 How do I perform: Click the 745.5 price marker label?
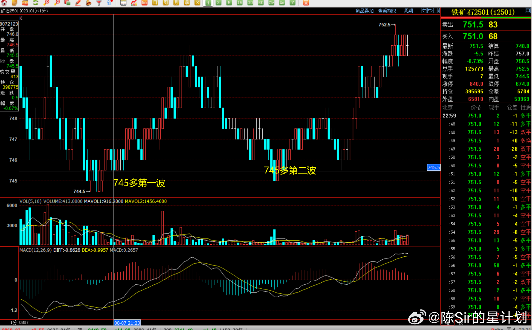434,167
